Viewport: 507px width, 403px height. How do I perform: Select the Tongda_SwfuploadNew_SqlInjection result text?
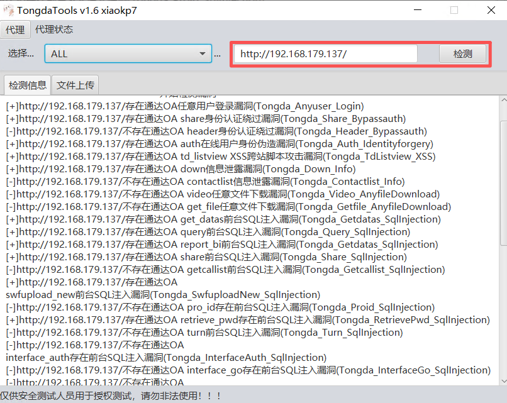tap(163, 295)
